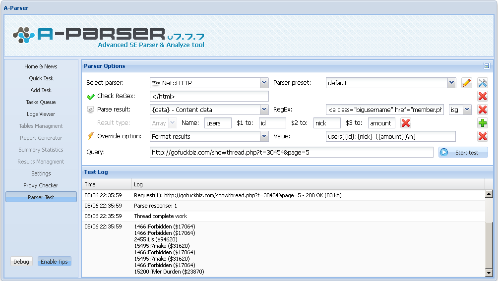Click the A-Parser logo
498x281 pixels.
click(x=108, y=38)
